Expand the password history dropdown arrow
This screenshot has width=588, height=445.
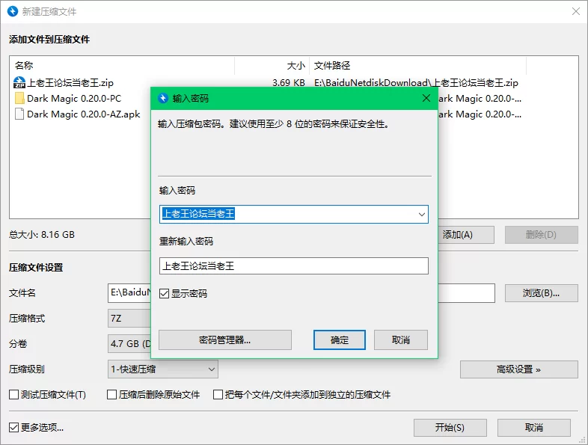coord(421,215)
